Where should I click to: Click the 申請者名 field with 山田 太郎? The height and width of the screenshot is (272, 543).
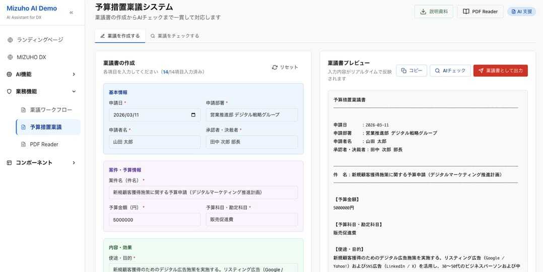[155, 142]
